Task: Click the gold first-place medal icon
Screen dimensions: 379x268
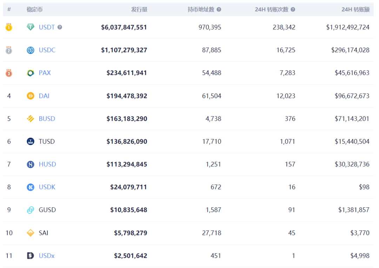Action: pyautogui.click(x=9, y=27)
